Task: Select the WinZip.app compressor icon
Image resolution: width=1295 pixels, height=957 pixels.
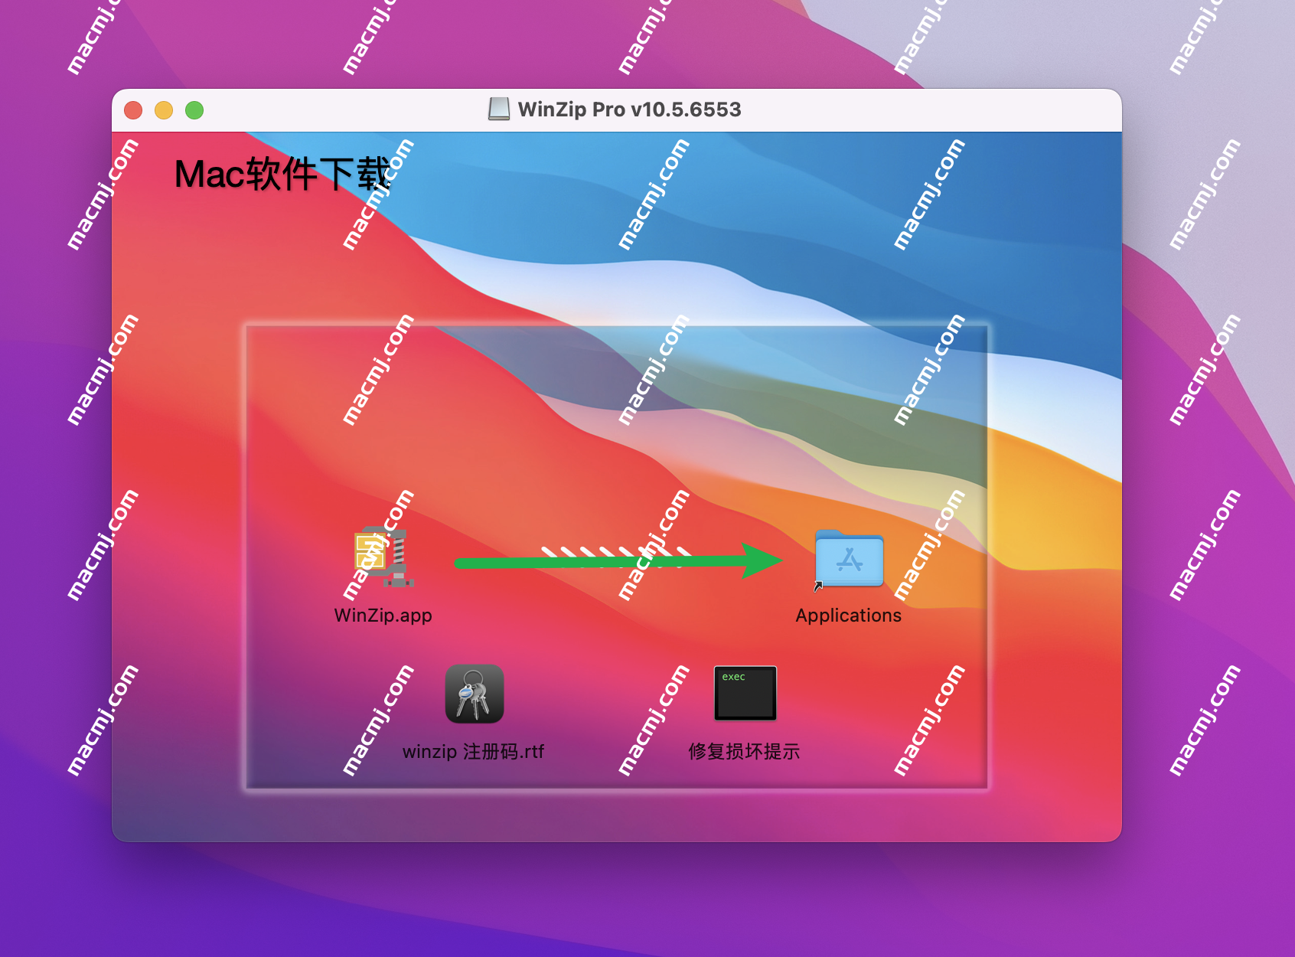Action: tap(383, 557)
